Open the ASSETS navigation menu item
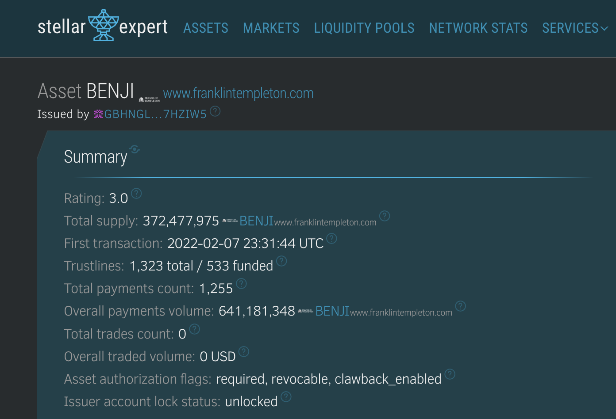 point(205,28)
